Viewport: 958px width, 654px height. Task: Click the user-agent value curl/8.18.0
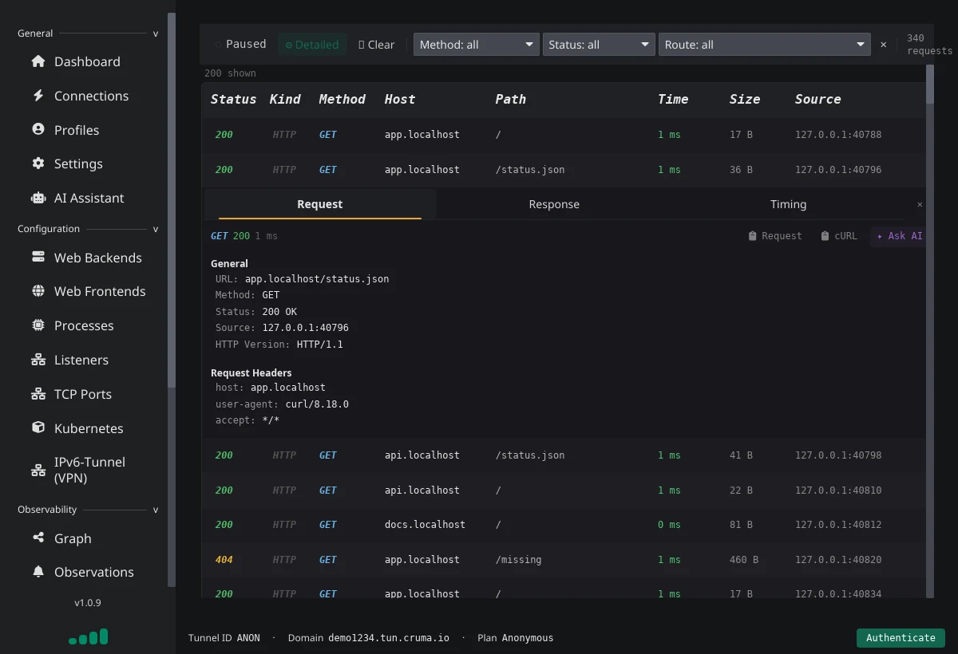point(317,404)
